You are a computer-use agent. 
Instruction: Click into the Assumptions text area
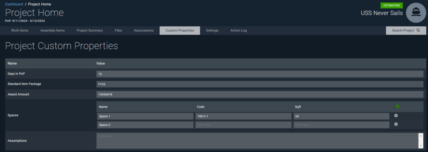tap(257, 141)
